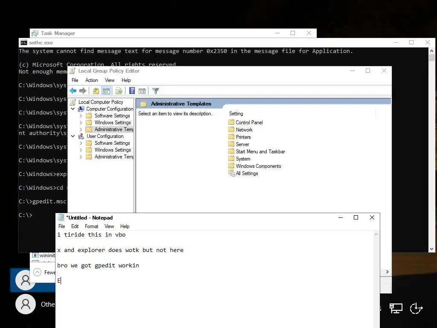The width and height of the screenshot is (437, 328).
Task: Click the Up one level folder icon
Action: pos(96,91)
